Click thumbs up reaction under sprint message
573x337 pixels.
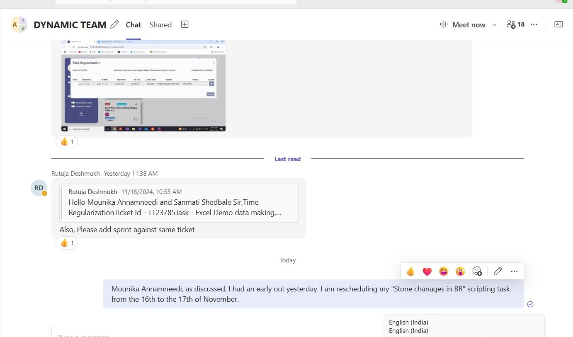click(x=67, y=243)
